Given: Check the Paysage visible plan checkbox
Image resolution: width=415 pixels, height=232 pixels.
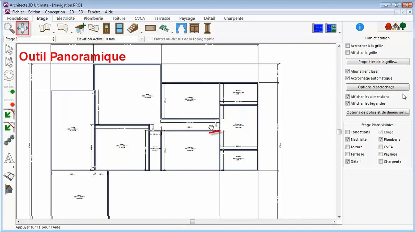Looking at the screenshot, I should tap(381, 154).
